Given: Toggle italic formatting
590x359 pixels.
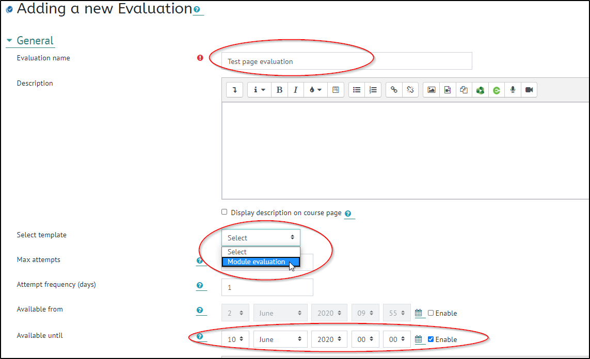Looking at the screenshot, I should [x=296, y=90].
